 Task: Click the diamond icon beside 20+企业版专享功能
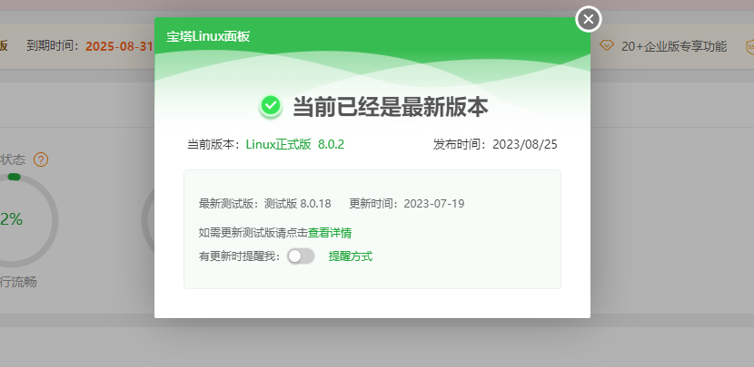607,46
